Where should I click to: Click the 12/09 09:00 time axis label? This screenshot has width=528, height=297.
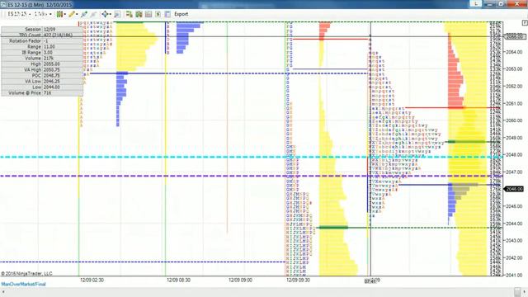point(240,280)
